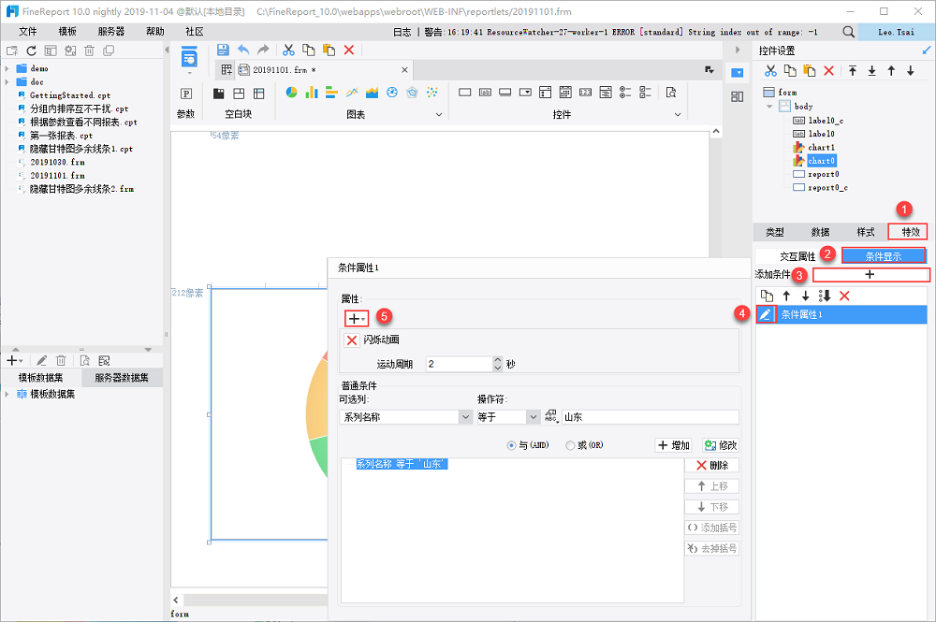936x622 pixels.
Task: Open the 操作符 等于 dropdown
Action: click(534, 417)
